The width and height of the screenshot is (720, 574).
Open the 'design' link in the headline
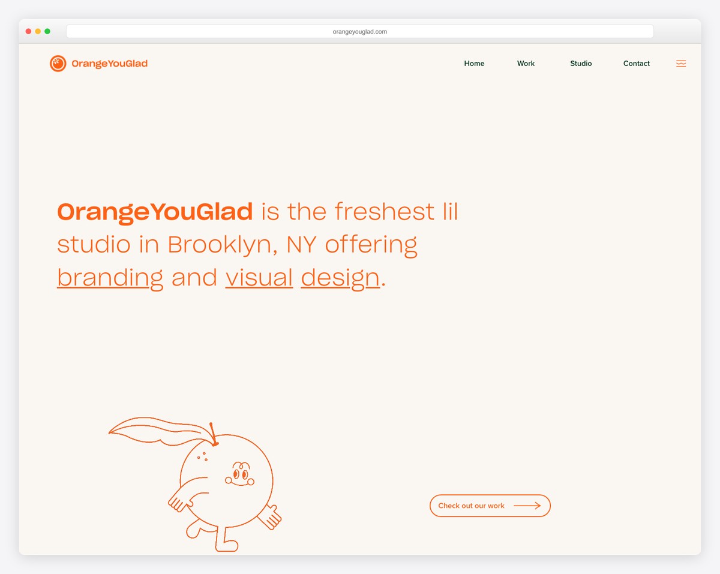(x=339, y=277)
